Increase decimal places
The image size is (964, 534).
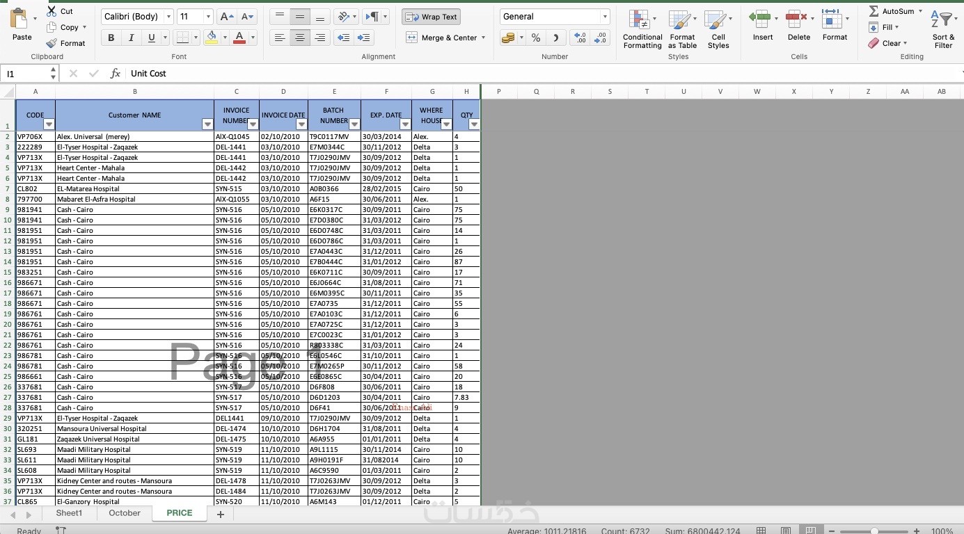click(580, 38)
